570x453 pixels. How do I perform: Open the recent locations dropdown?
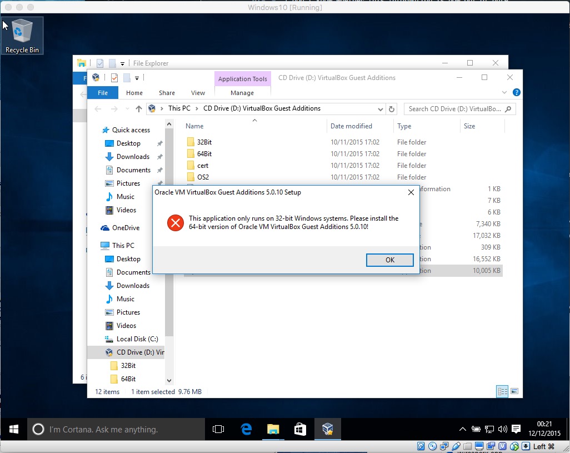[127, 109]
